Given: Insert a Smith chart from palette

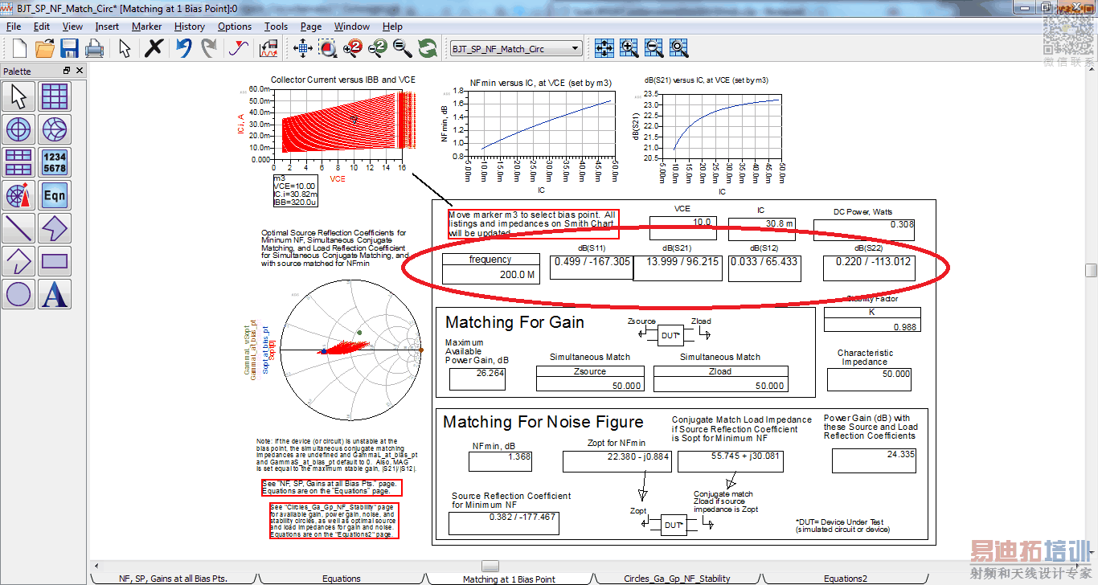Looking at the screenshot, I should [x=55, y=129].
